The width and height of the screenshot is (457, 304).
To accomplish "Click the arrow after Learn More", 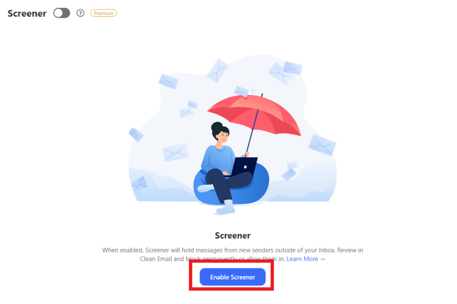I will click(322, 259).
